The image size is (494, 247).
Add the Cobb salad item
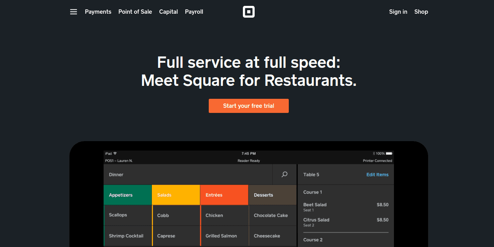[176, 215]
